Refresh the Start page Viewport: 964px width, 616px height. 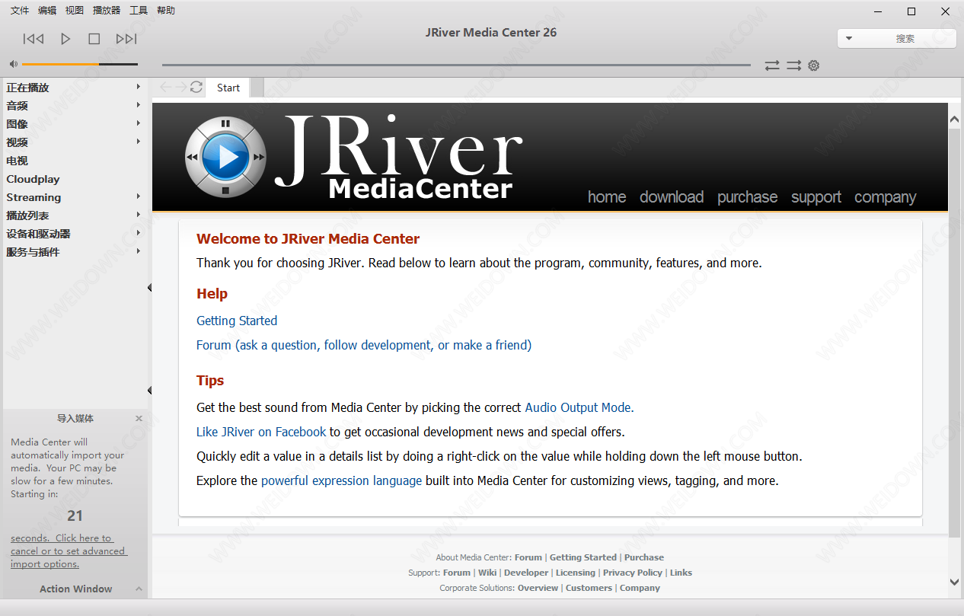point(196,88)
